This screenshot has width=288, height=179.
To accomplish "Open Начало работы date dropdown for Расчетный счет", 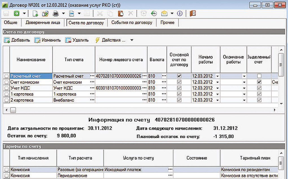I will tap(217, 76).
